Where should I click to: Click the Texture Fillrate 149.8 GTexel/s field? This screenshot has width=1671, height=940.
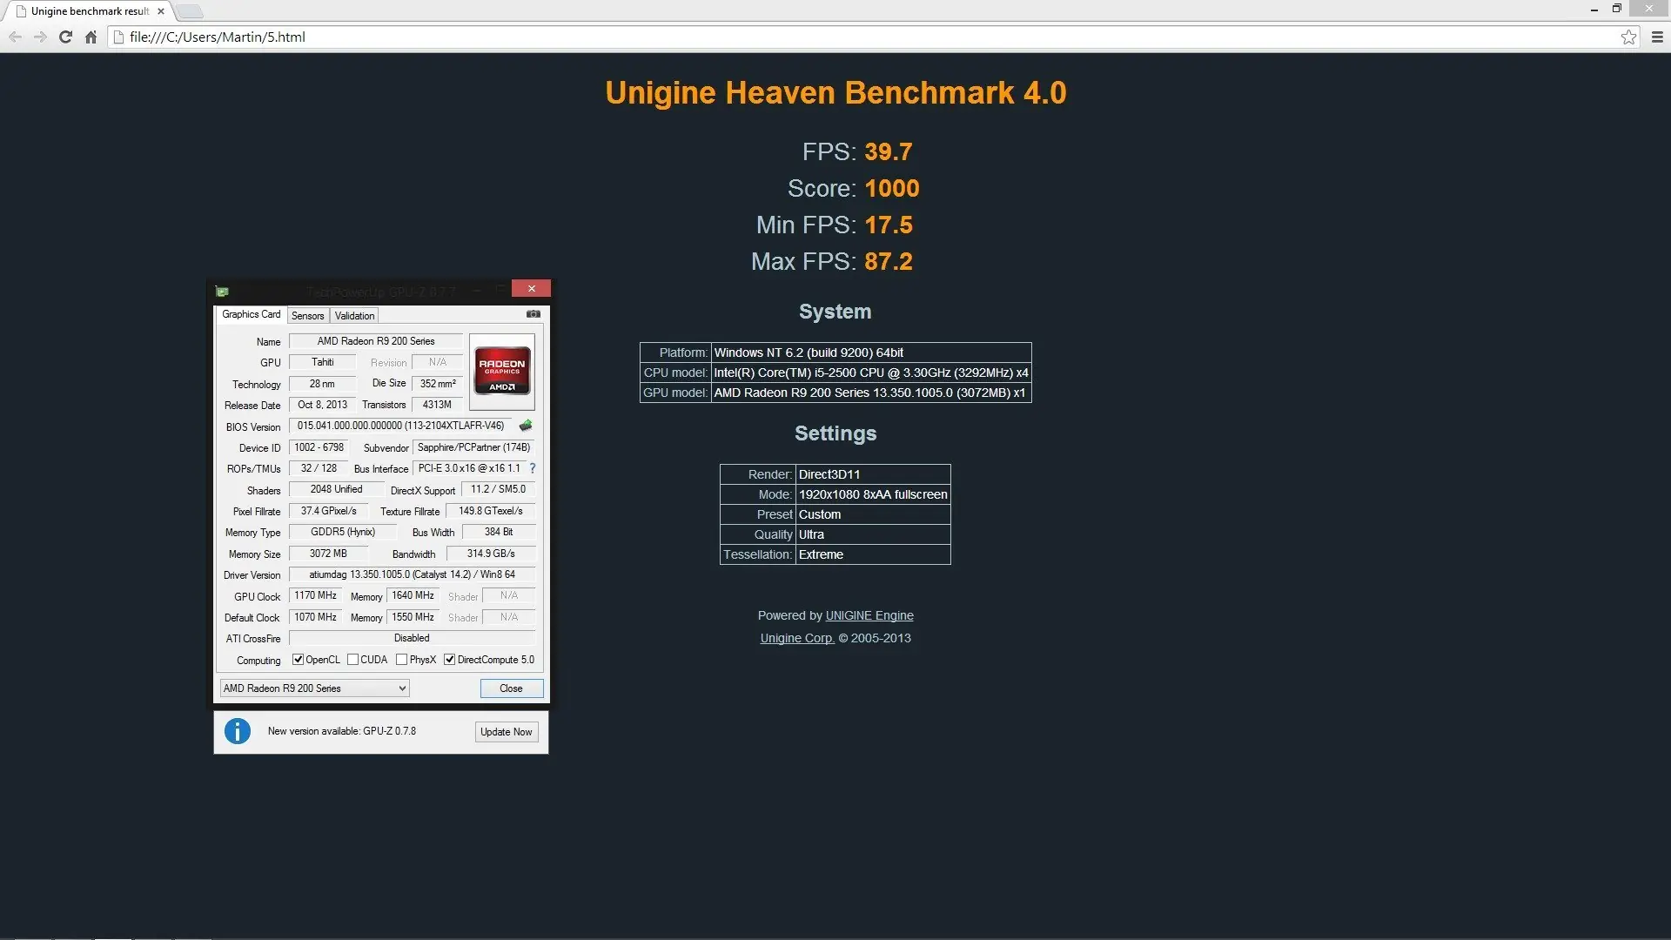pyautogui.click(x=491, y=511)
